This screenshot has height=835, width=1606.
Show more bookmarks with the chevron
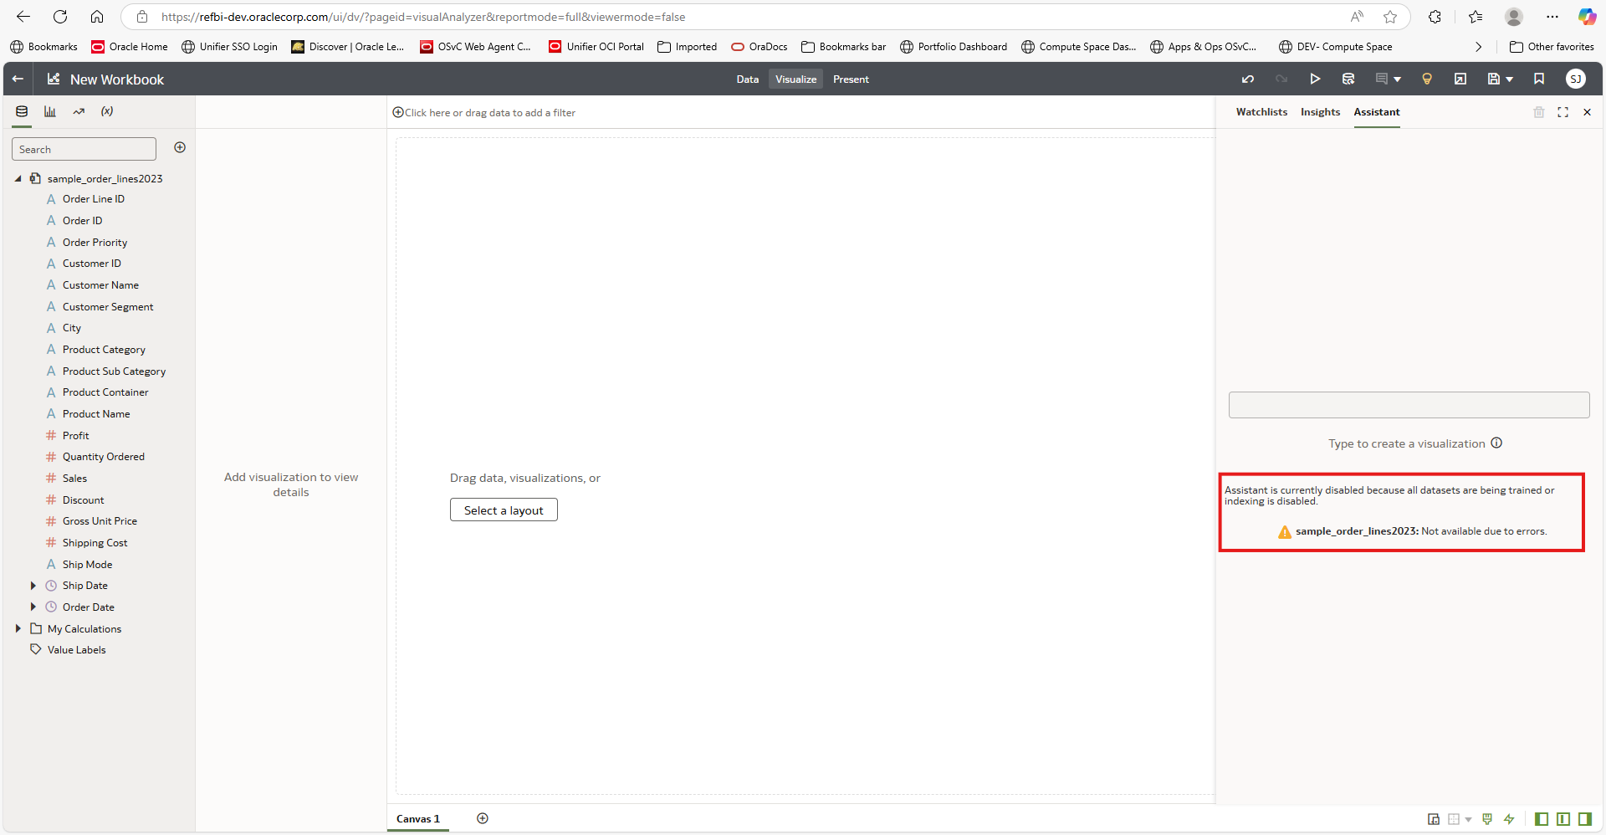point(1478,47)
